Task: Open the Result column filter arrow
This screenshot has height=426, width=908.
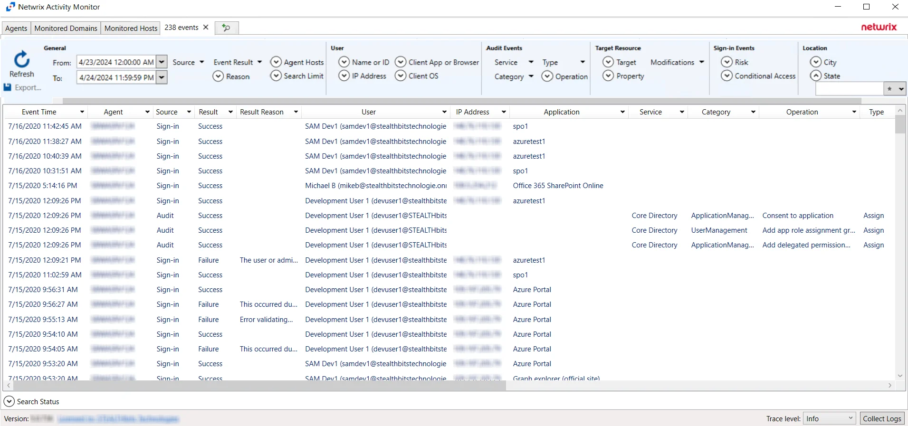Action: click(230, 112)
